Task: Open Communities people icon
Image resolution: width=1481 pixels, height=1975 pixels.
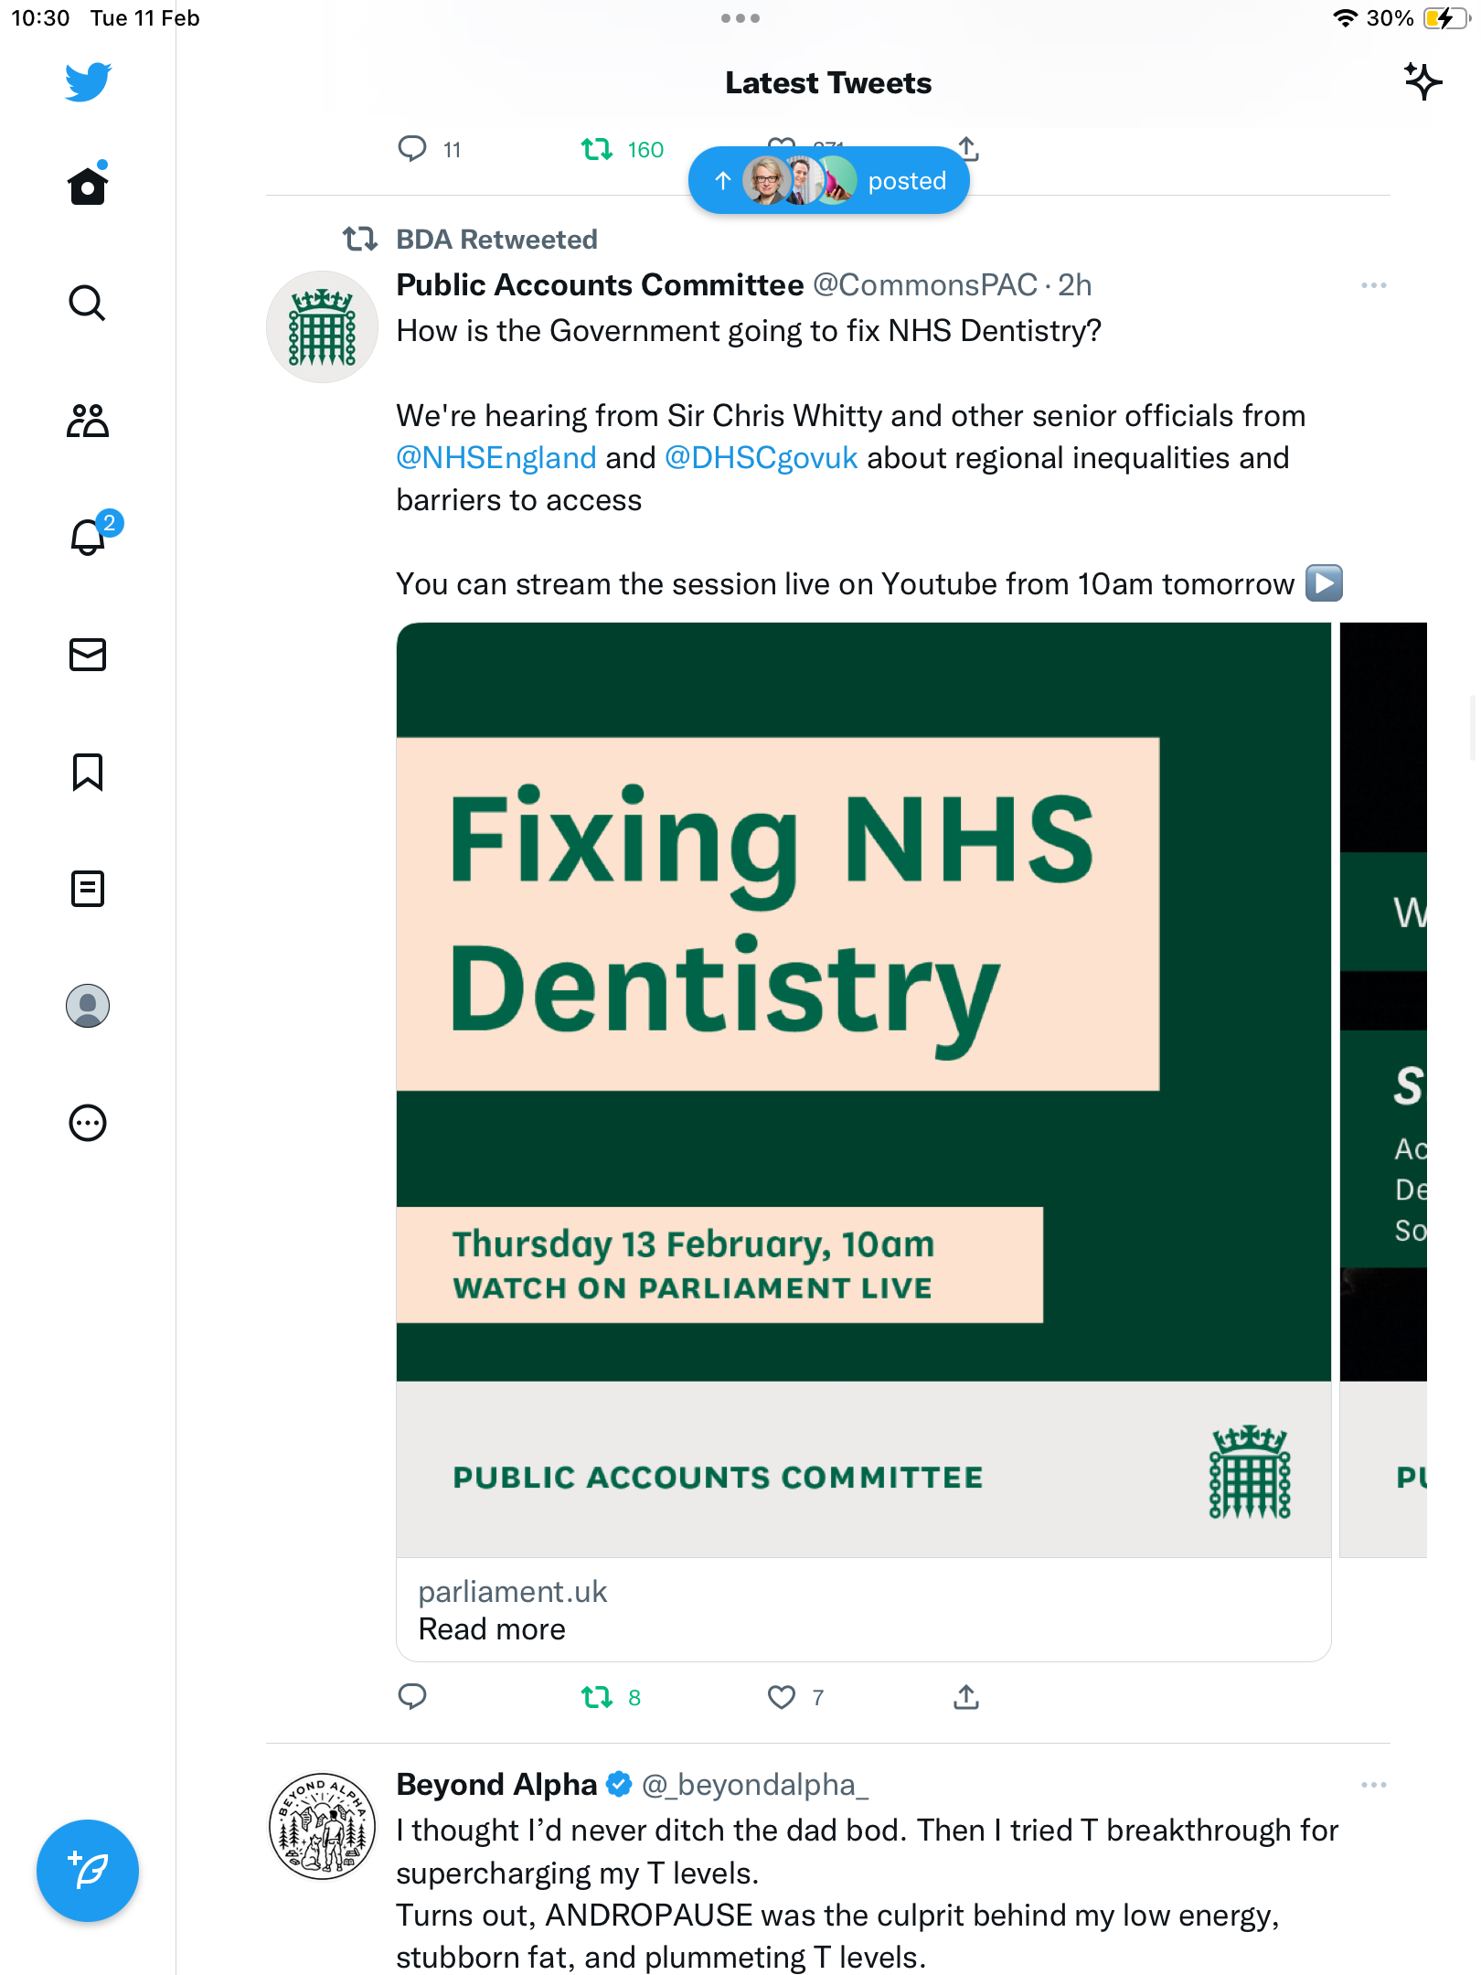Action: point(88,421)
